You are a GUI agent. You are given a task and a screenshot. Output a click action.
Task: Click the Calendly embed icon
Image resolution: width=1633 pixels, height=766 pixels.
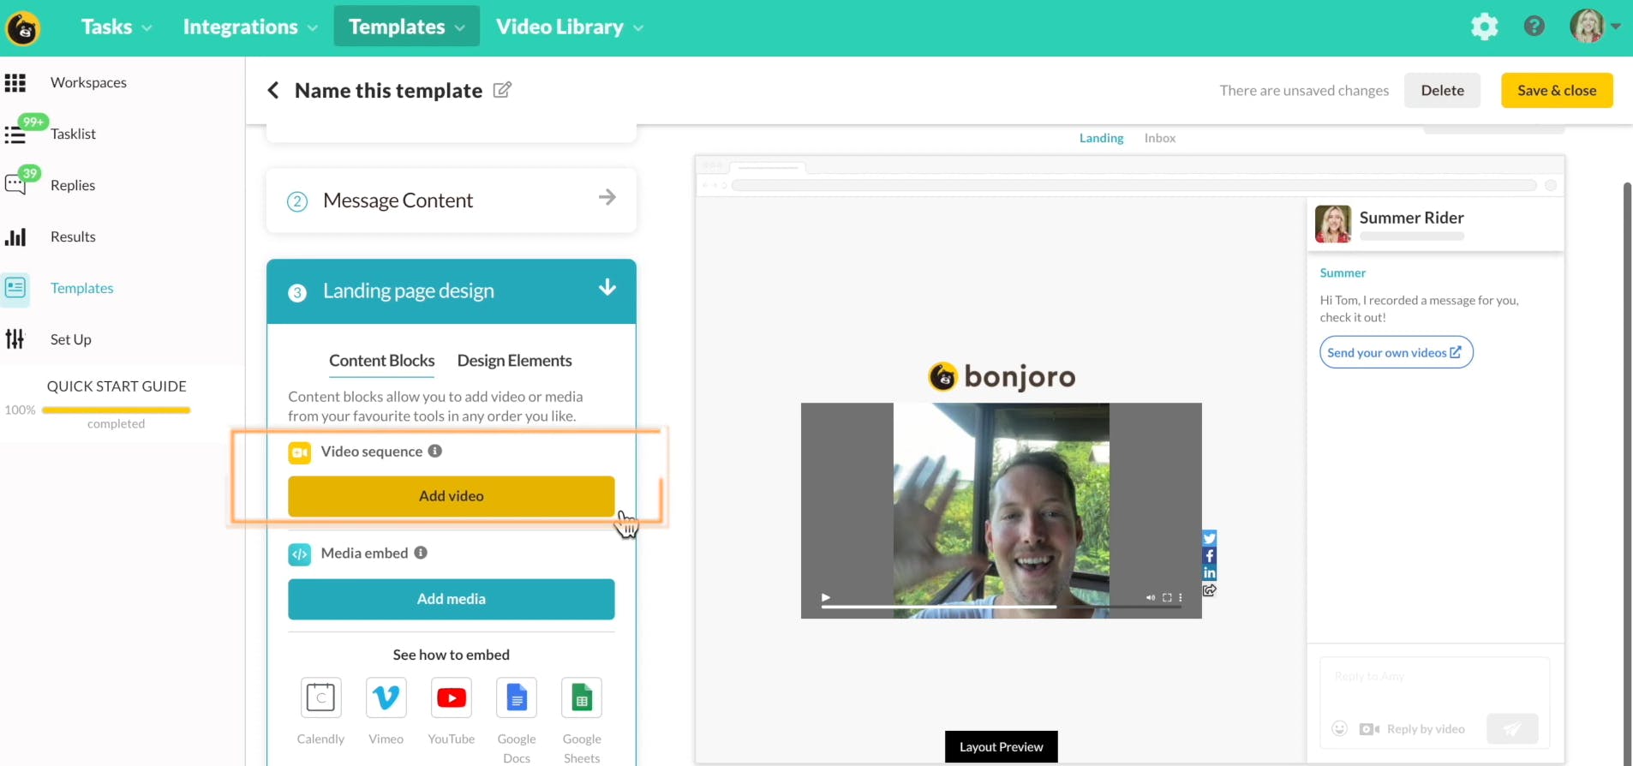(x=320, y=697)
